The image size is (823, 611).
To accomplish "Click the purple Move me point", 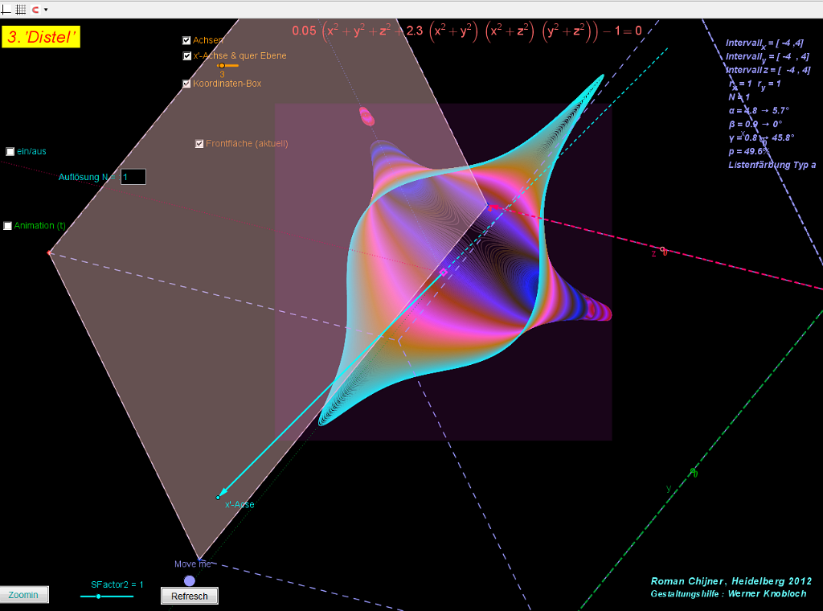I will 190,580.
